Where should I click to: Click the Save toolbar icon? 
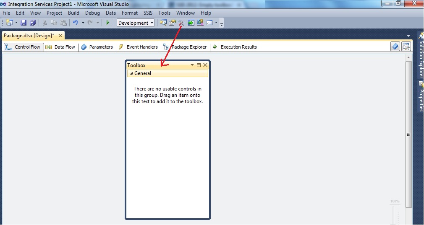click(24, 23)
